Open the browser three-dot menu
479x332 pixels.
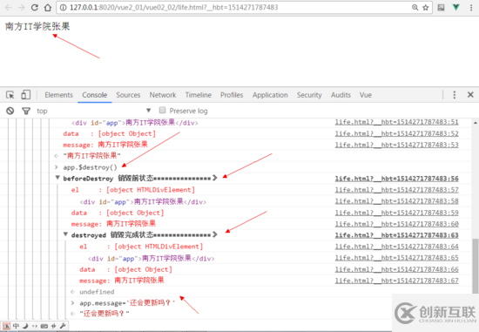471,7
